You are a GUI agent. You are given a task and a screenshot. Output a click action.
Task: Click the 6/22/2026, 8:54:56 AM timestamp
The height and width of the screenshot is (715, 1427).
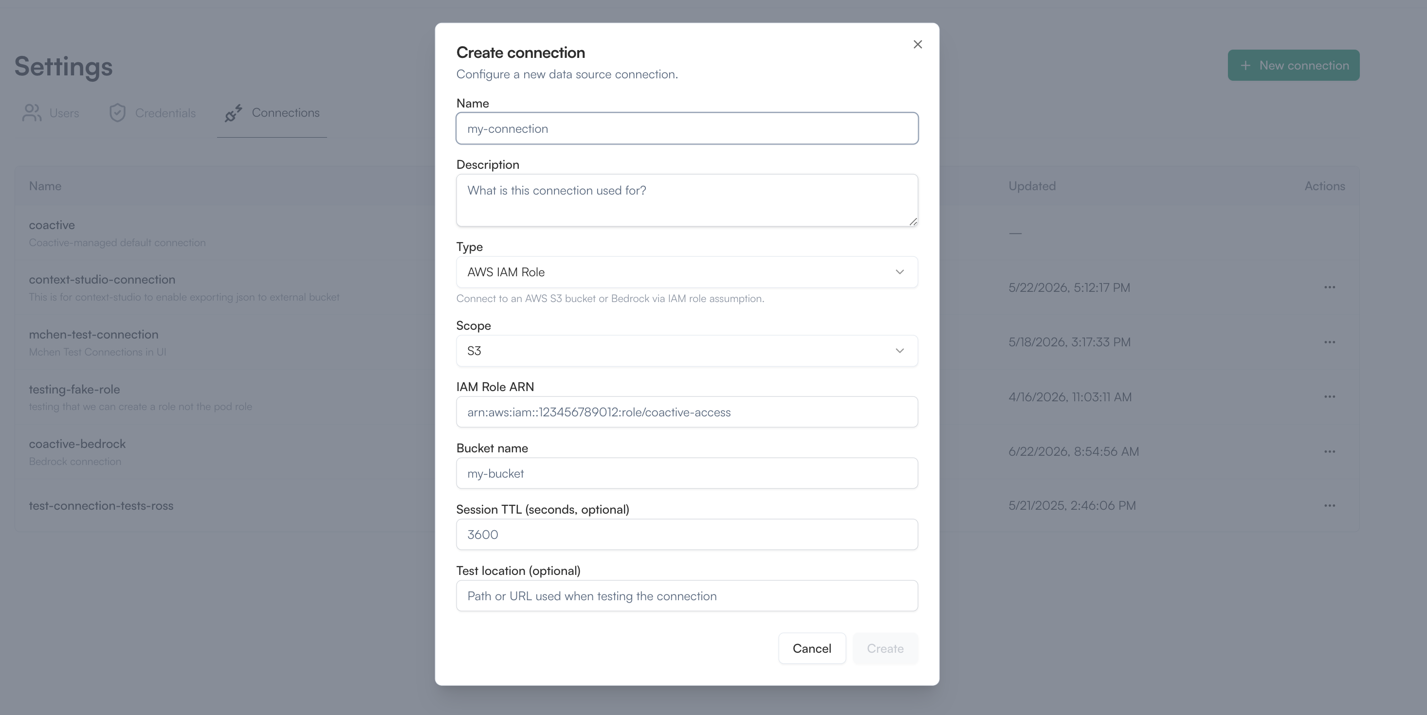click(1074, 451)
